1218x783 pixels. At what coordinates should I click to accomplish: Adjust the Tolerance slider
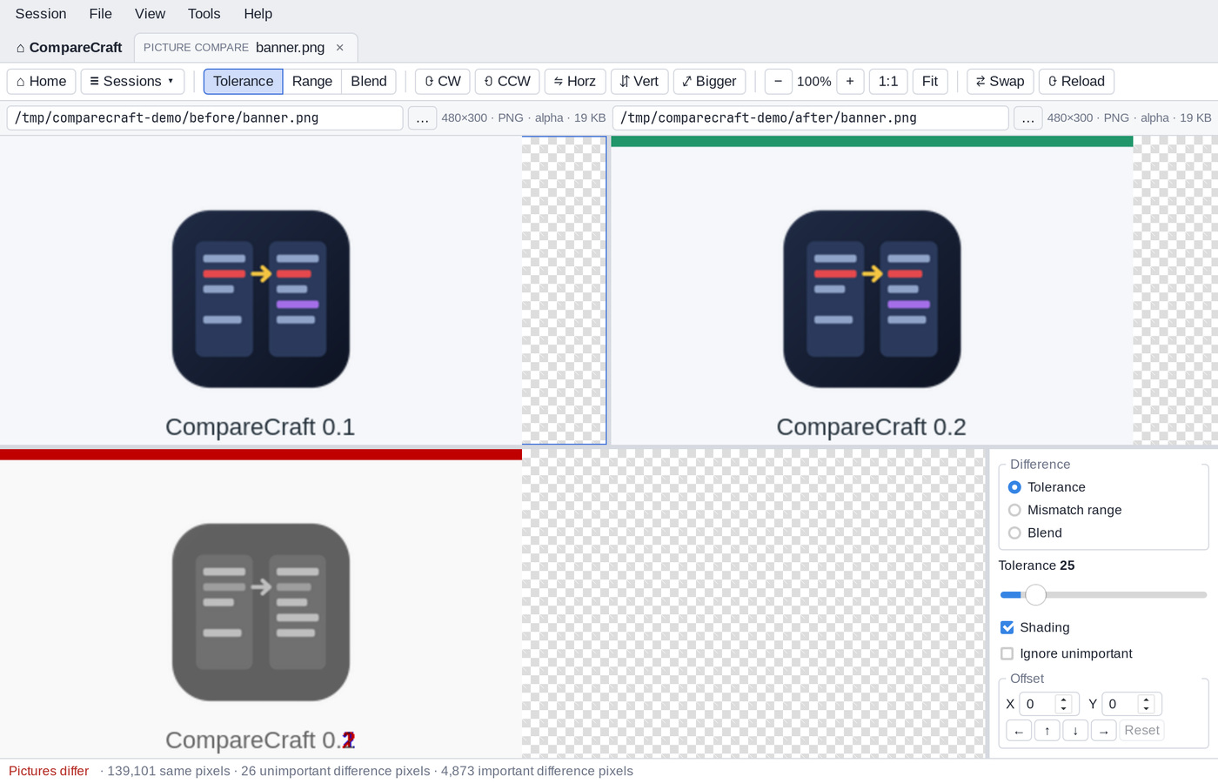coord(1103,595)
